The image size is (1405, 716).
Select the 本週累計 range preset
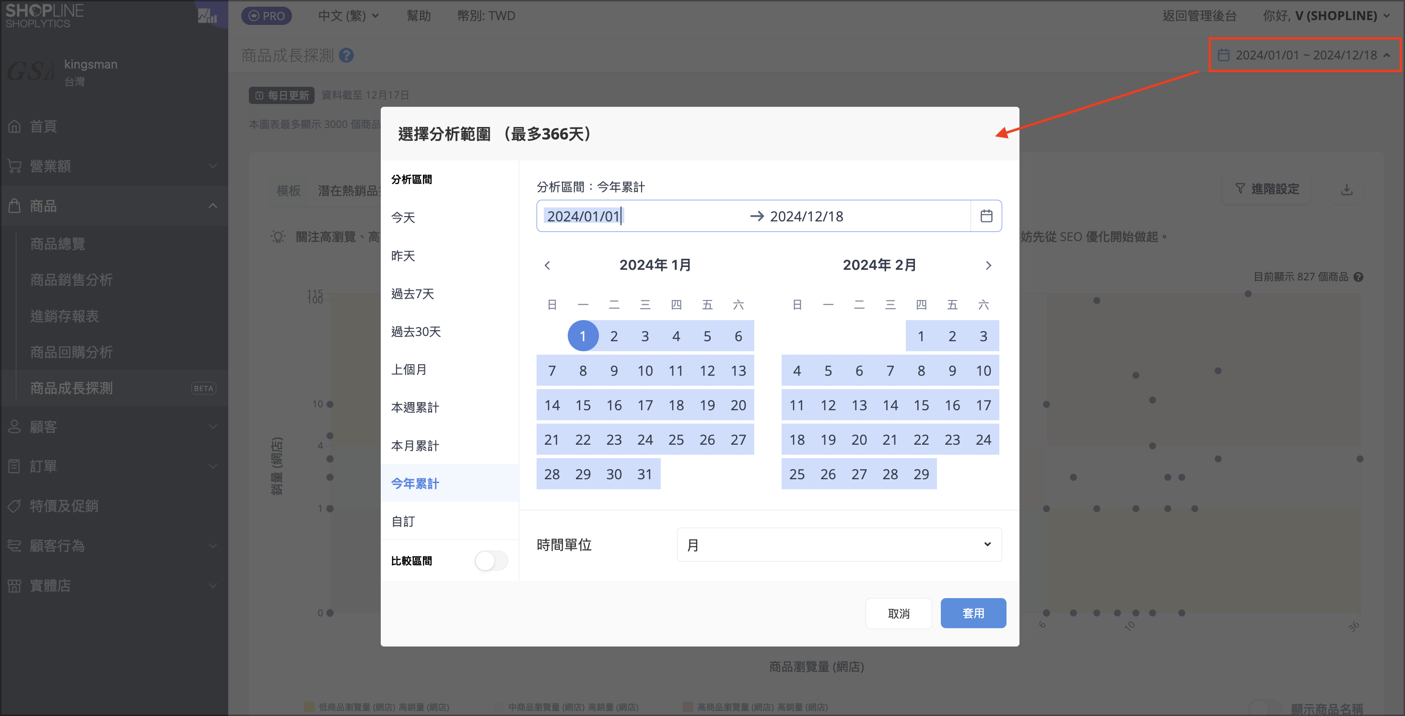(x=449, y=407)
